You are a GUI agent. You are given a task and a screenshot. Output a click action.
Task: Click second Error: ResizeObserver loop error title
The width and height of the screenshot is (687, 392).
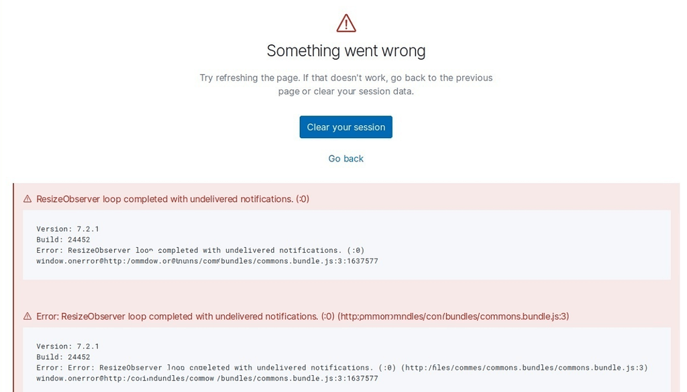pos(303,316)
